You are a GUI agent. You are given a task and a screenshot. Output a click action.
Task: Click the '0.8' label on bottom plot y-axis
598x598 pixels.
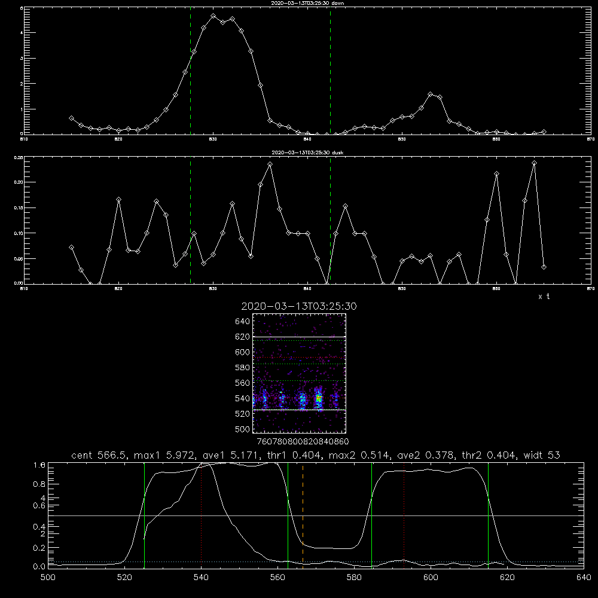click(39, 484)
